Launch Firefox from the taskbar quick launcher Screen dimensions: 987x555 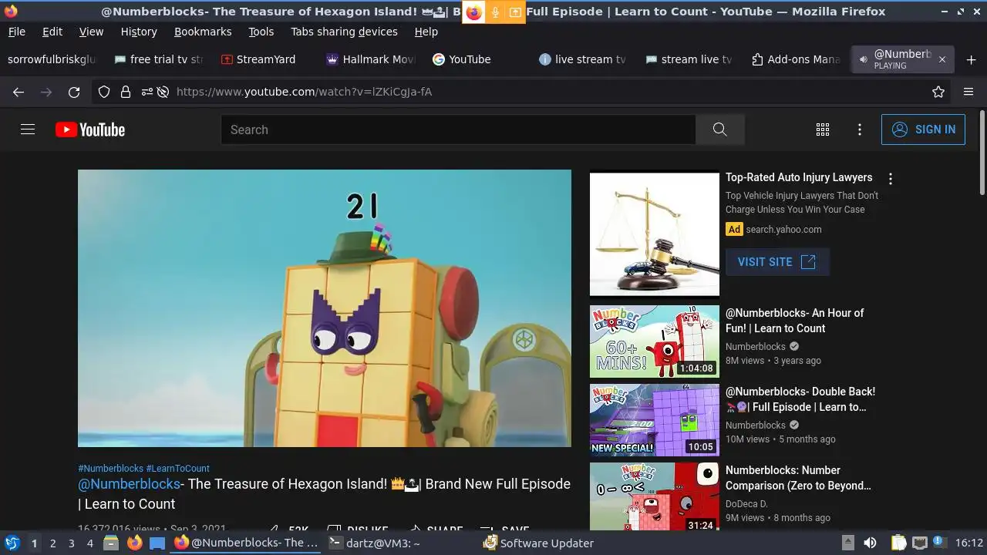click(134, 543)
